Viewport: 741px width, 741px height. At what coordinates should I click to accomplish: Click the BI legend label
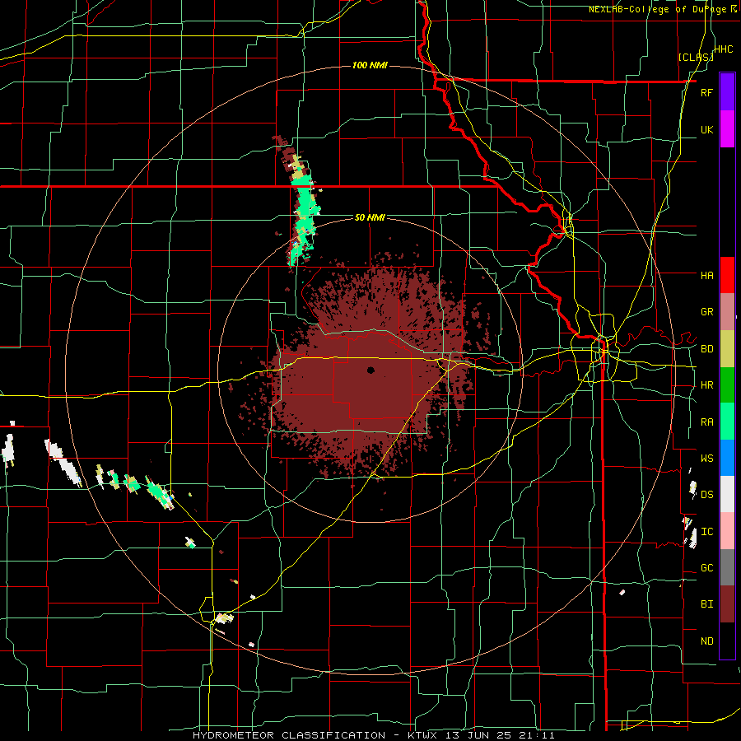click(x=706, y=604)
